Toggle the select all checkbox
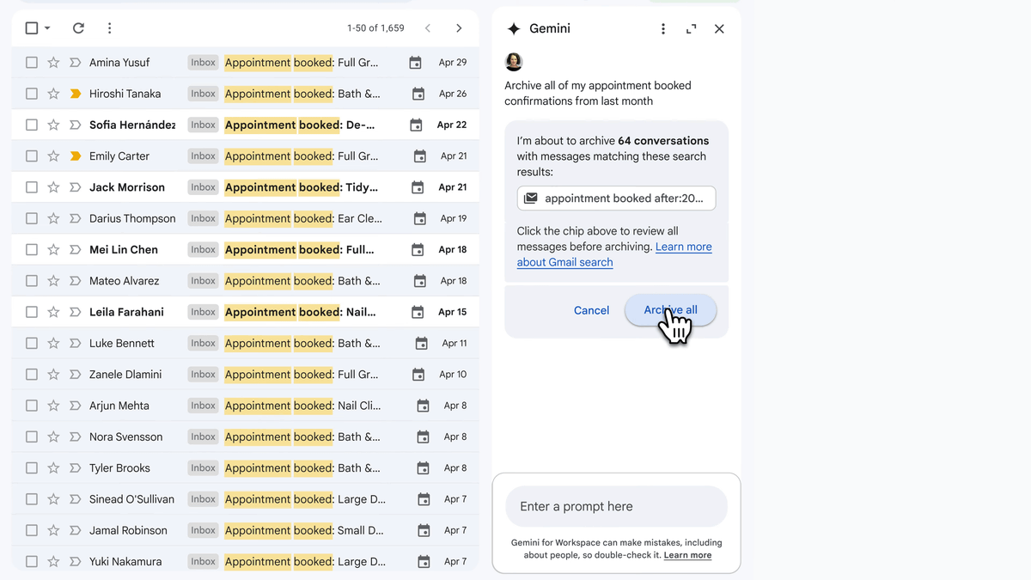1031x580 pixels. coord(32,28)
